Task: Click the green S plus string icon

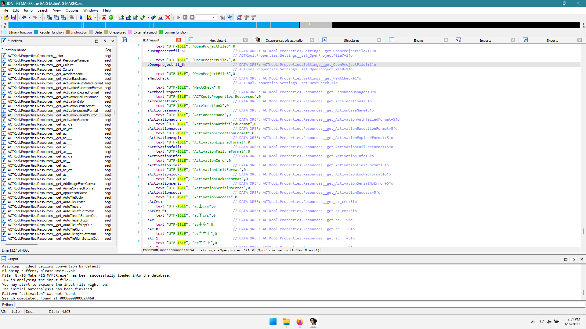Action: pos(143,17)
